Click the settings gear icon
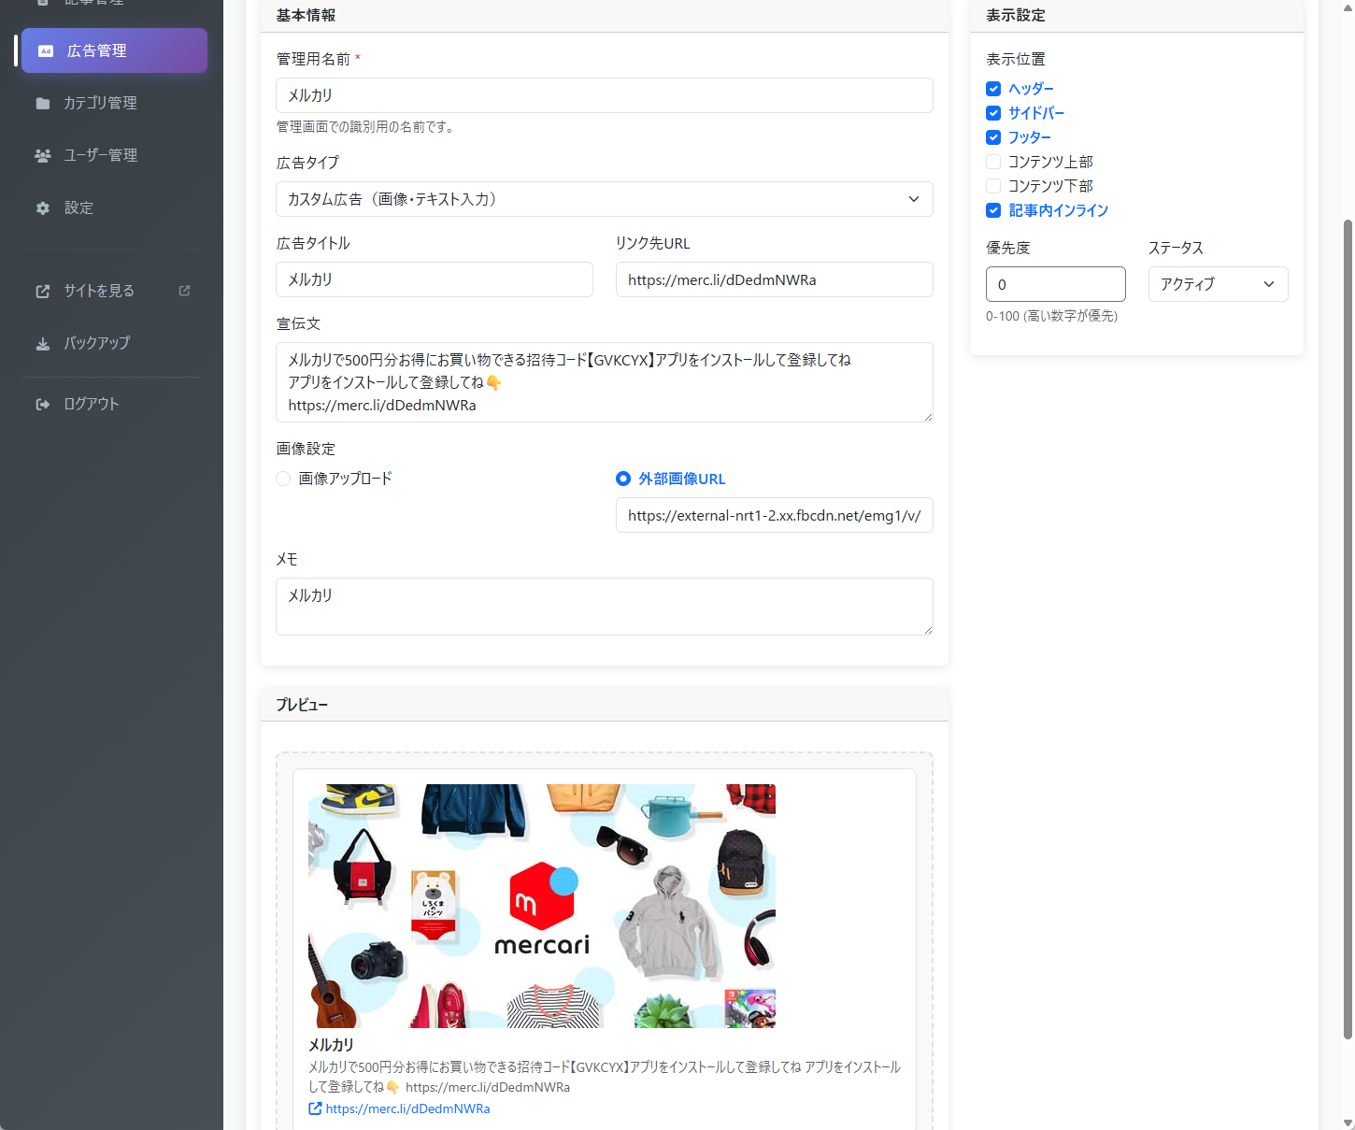Viewport: 1355px width, 1130px height. (43, 208)
